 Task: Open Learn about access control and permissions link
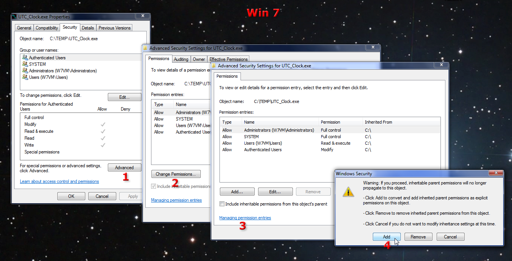[x=59, y=181]
